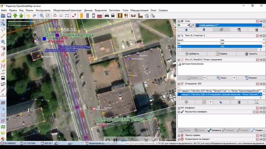Open the Правка menu

tap(13, 10)
